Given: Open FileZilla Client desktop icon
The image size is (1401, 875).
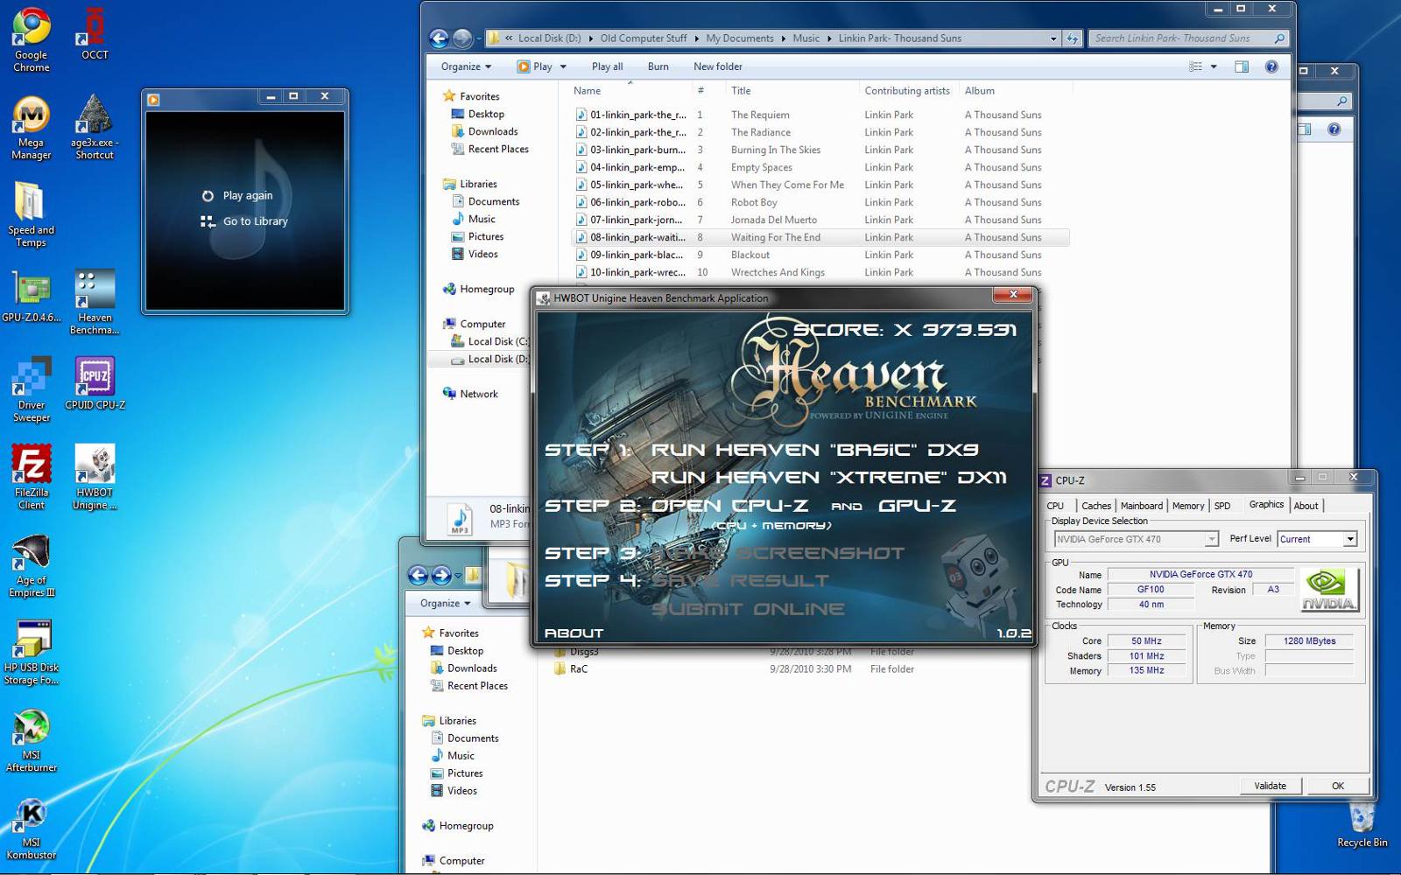Looking at the screenshot, I should pos(31,478).
